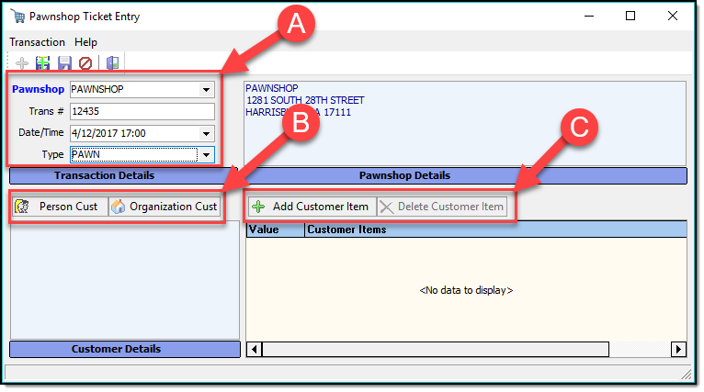
Task: Click the scroll left arrow of customer items
Action: (x=254, y=349)
